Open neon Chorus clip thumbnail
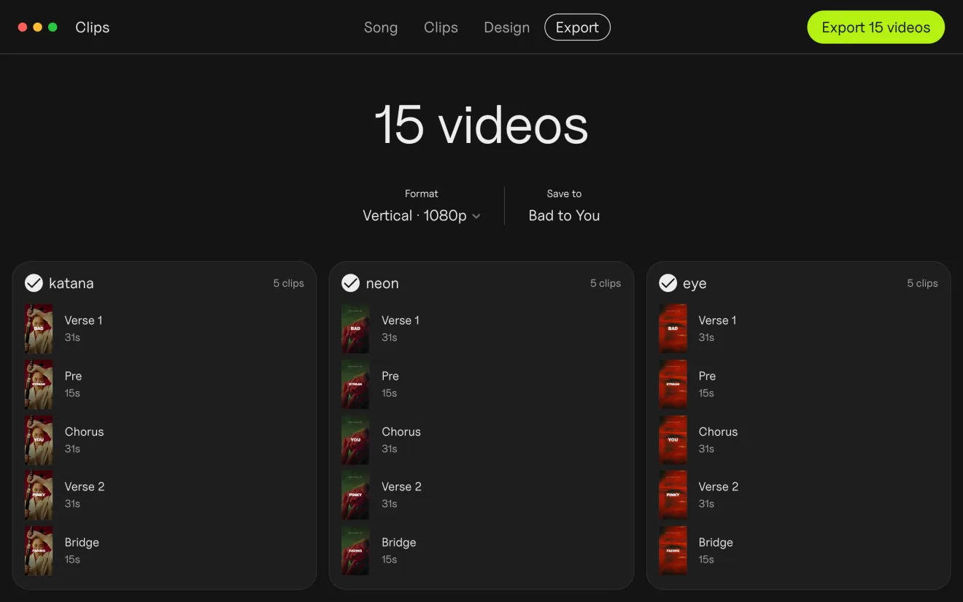963x602 pixels. click(355, 440)
